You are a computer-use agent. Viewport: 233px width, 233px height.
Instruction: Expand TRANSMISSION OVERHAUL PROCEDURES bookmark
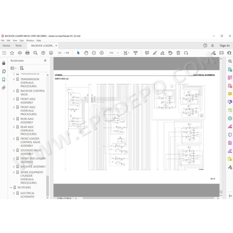tap(14, 79)
